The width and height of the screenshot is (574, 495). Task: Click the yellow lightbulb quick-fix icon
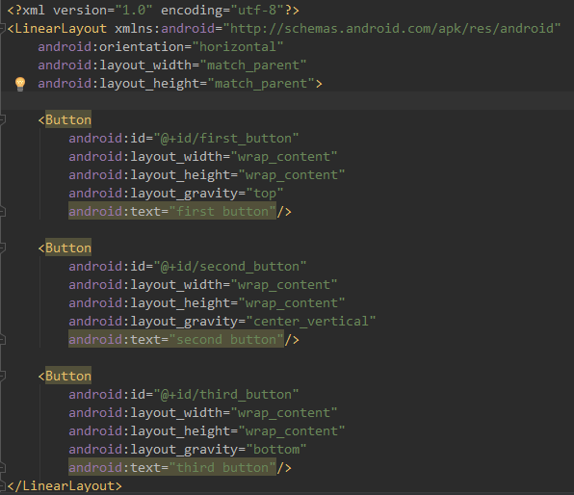coord(20,84)
